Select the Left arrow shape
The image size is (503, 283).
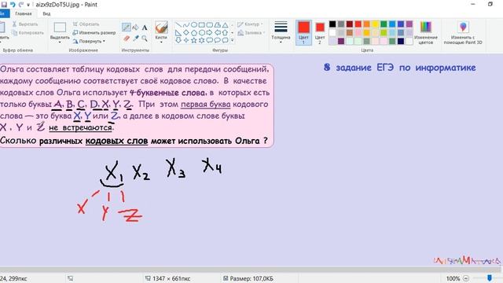(x=218, y=32)
